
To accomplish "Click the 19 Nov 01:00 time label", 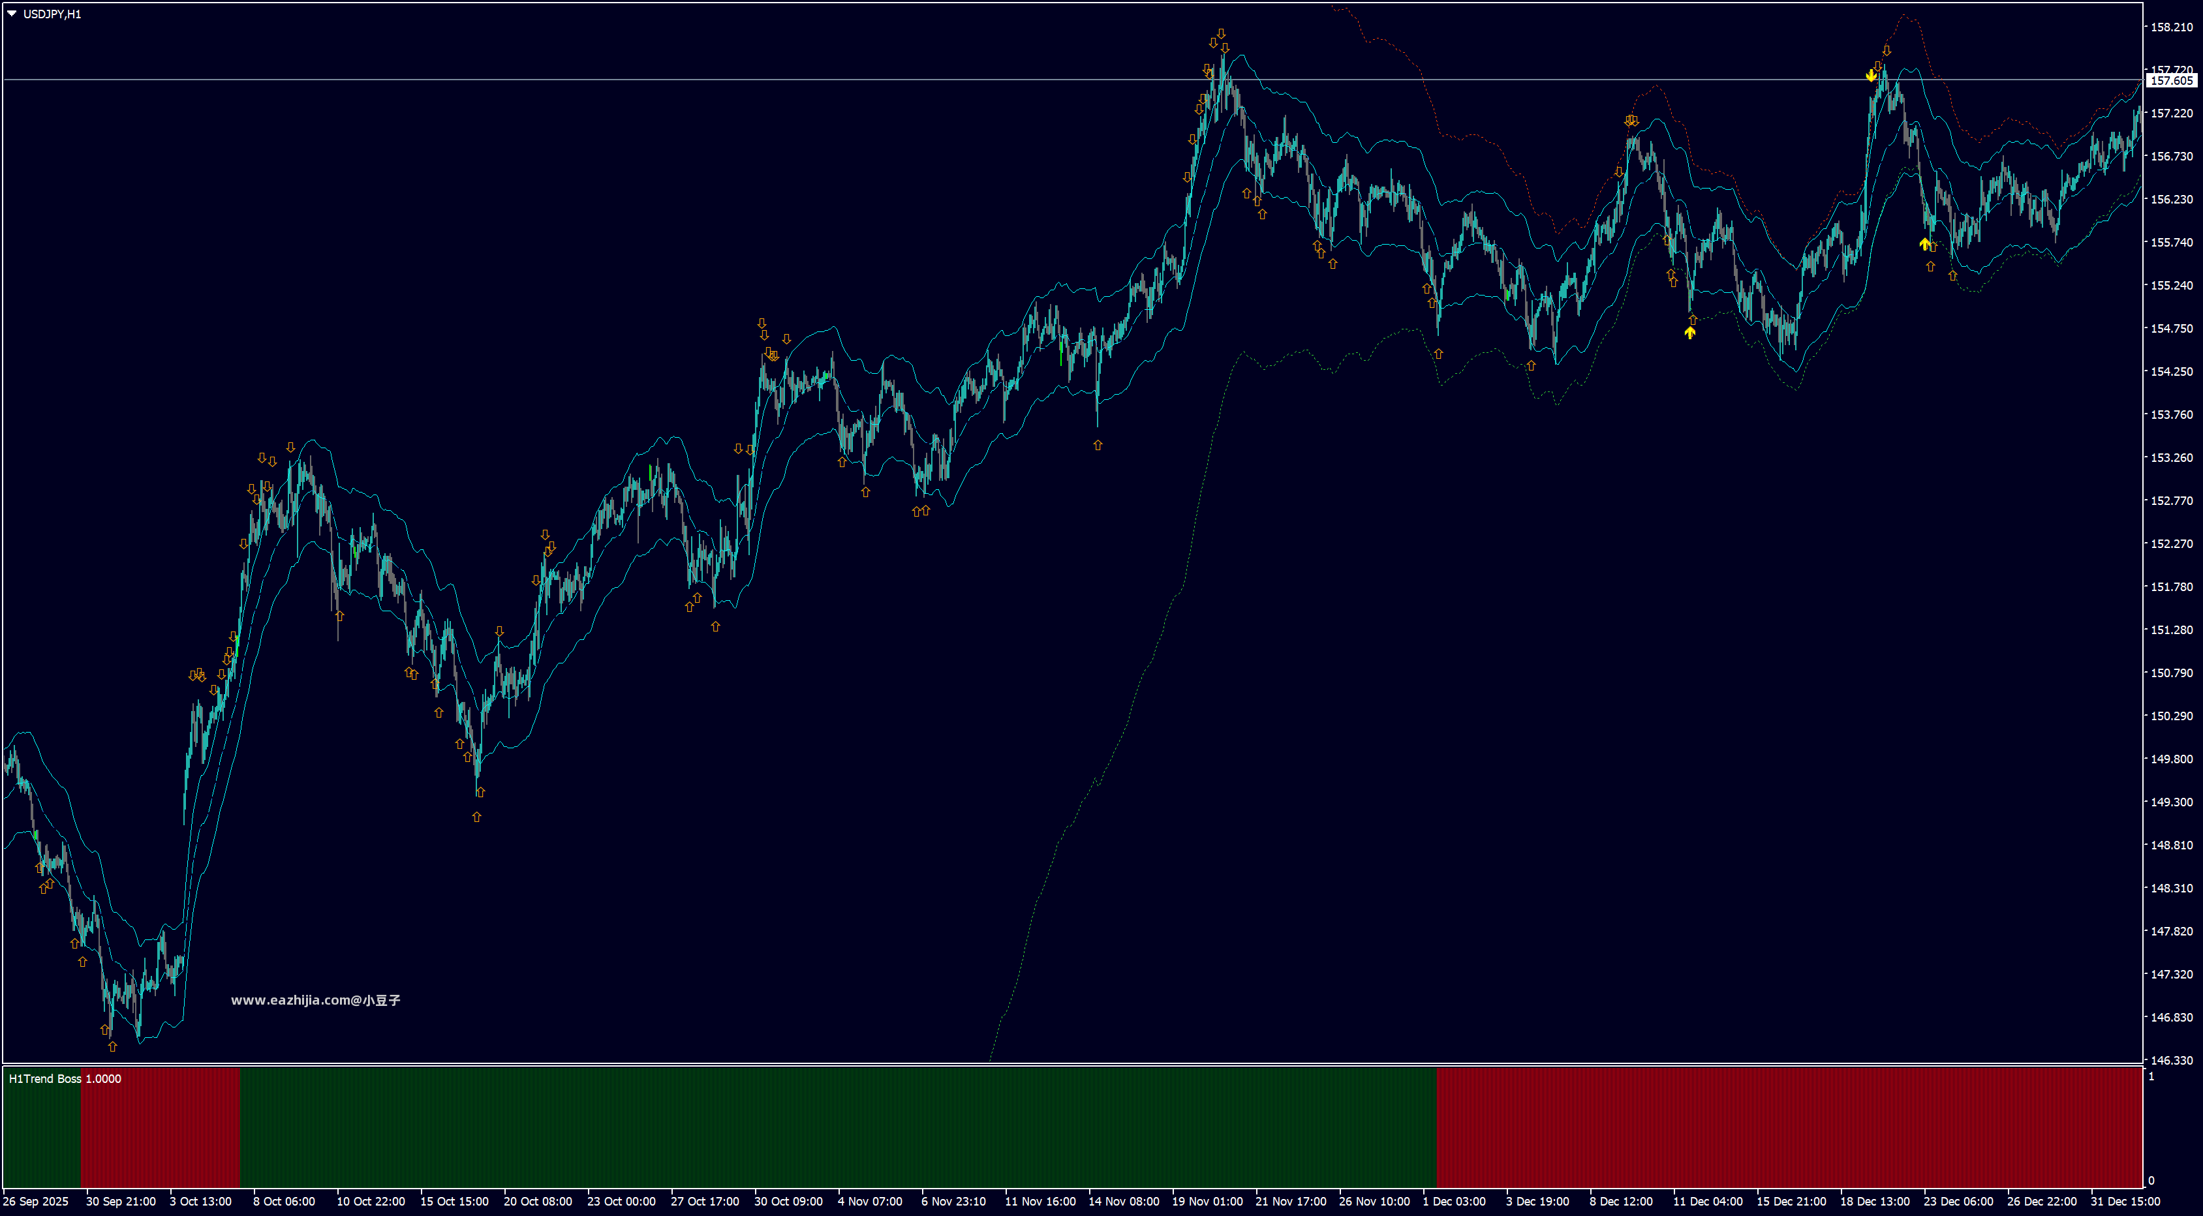I will pyautogui.click(x=1208, y=1202).
